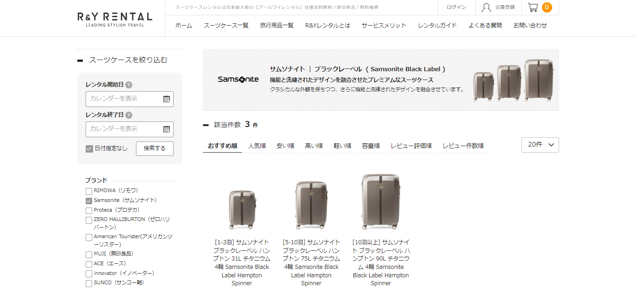
Task: Open calendar icon for rental start date
Action: pos(167,99)
